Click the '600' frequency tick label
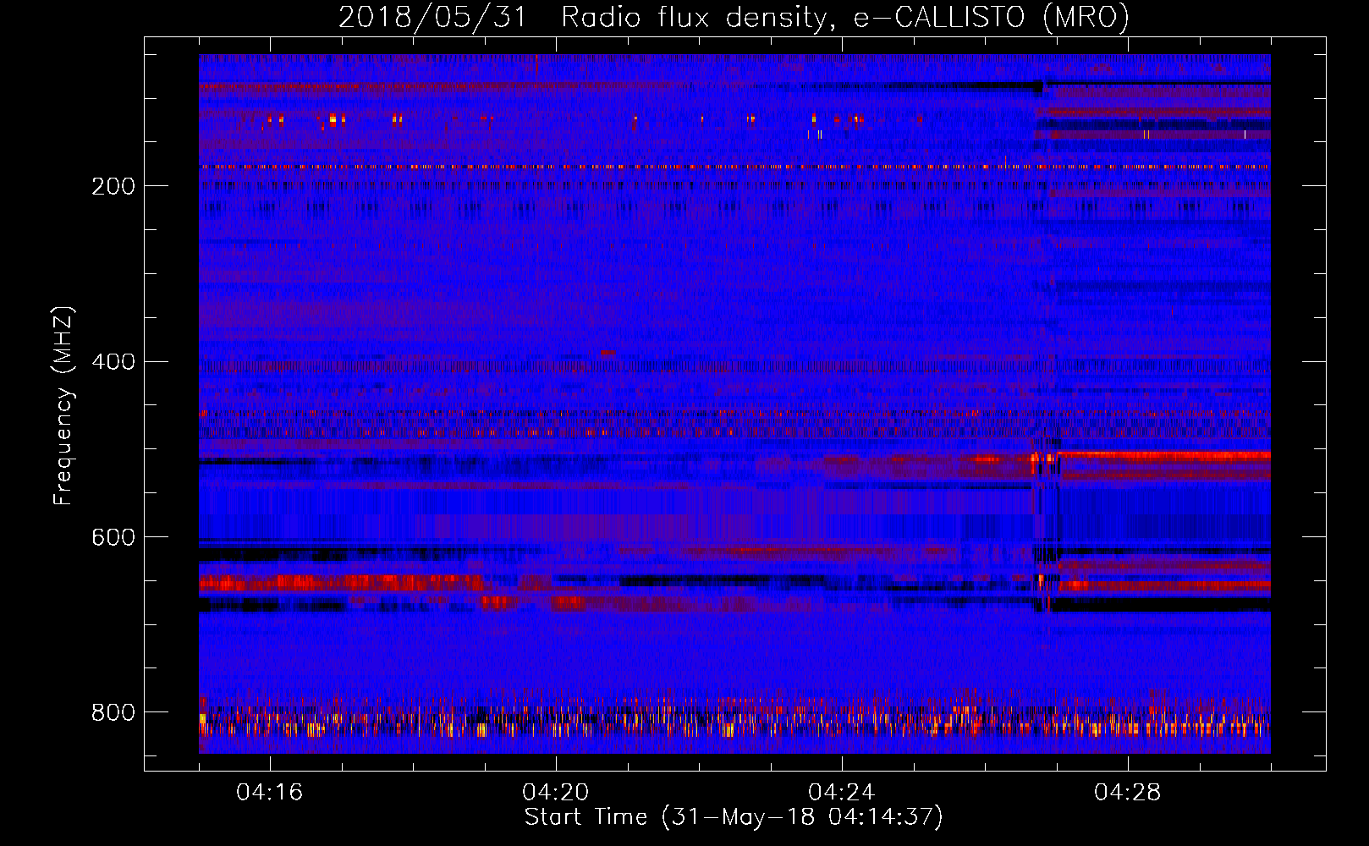The height and width of the screenshot is (846, 1369). [x=113, y=537]
